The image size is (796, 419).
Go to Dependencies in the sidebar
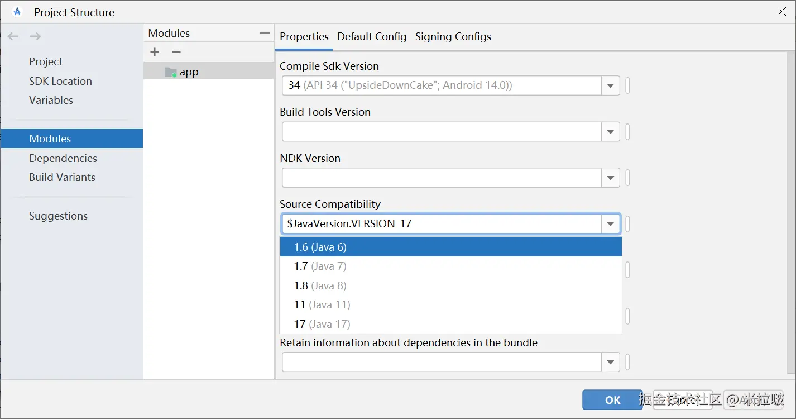(x=63, y=158)
